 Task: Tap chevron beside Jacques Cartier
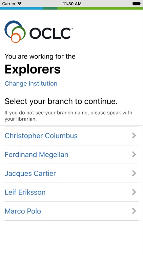[x=134, y=173]
